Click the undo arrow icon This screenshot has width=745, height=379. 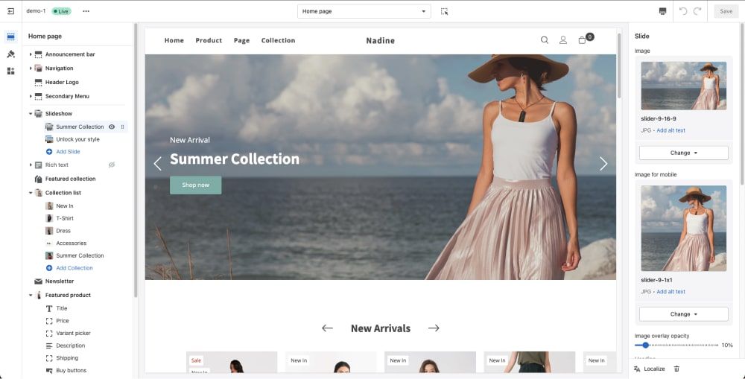pos(683,11)
